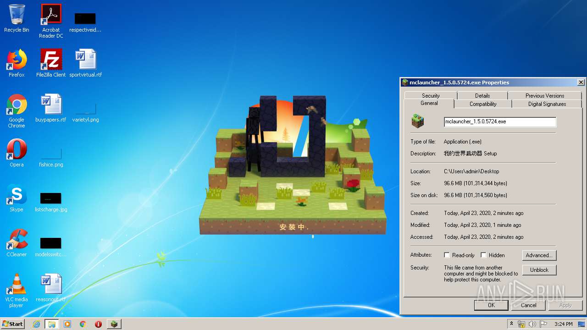The height and width of the screenshot is (330, 587).
Task: Click the installer splash island image
Action: (x=293, y=165)
